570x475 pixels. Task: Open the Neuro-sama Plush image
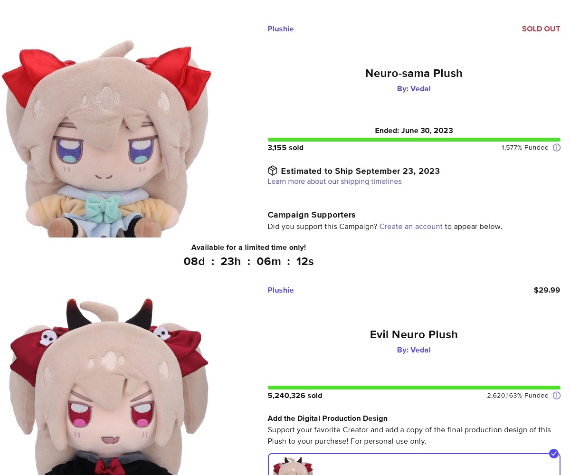tap(107, 139)
